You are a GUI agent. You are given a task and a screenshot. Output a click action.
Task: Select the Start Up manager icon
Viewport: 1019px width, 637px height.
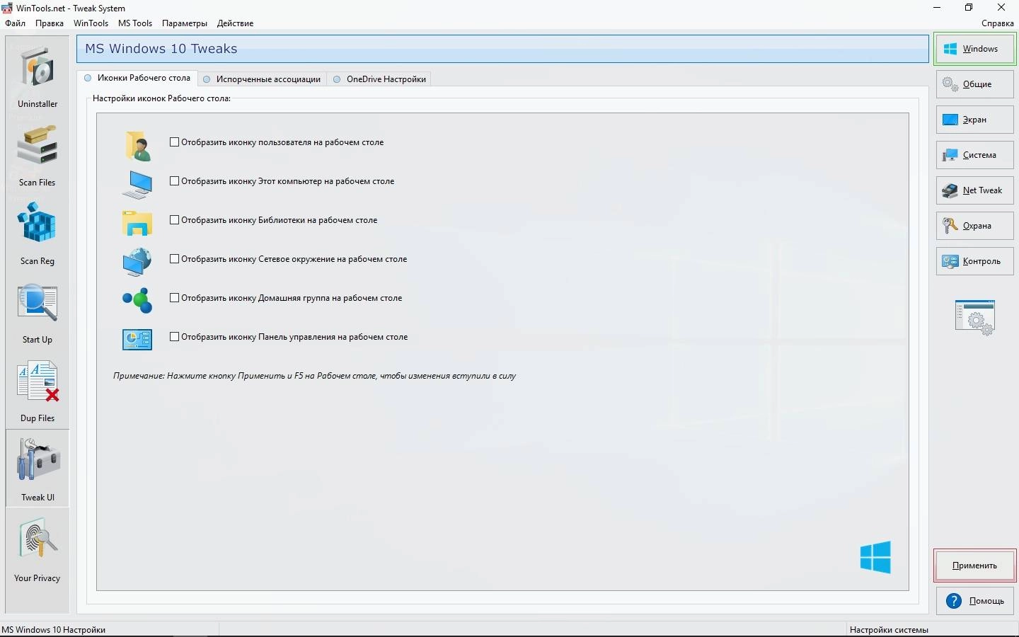[x=38, y=304]
